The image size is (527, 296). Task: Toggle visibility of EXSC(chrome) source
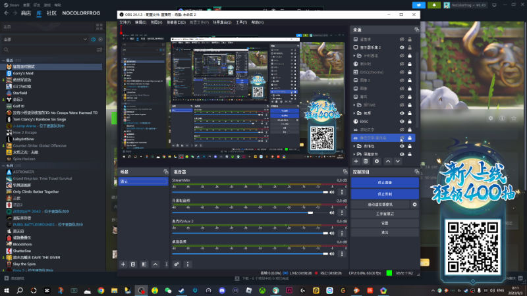[402, 72]
